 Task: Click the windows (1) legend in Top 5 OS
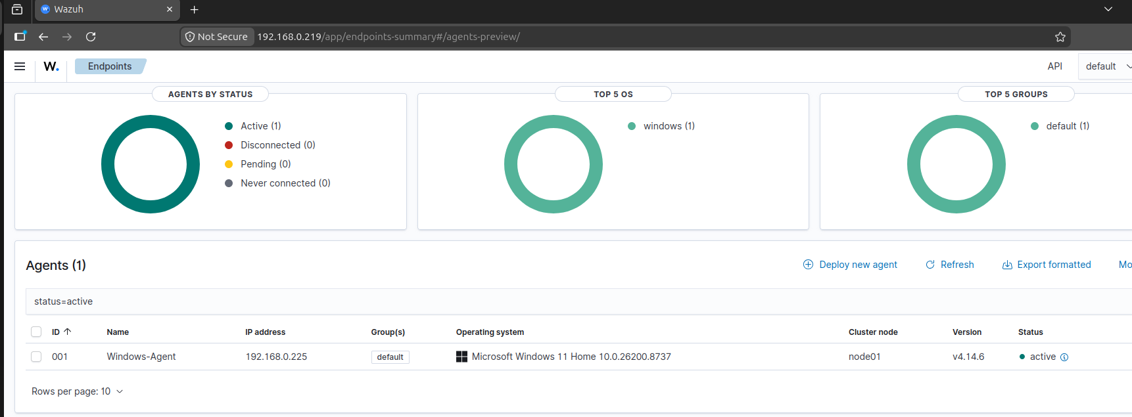click(661, 126)
